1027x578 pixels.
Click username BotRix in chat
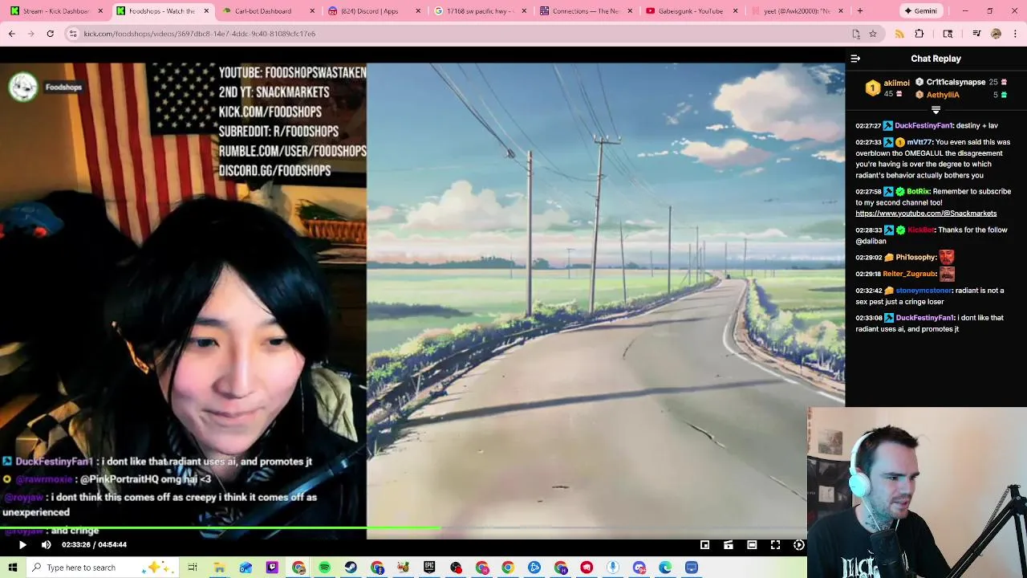pos(917,191)
